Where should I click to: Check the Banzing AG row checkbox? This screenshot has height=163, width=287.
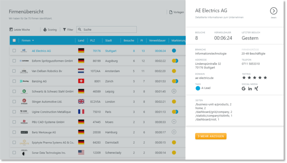coord(14,81)
